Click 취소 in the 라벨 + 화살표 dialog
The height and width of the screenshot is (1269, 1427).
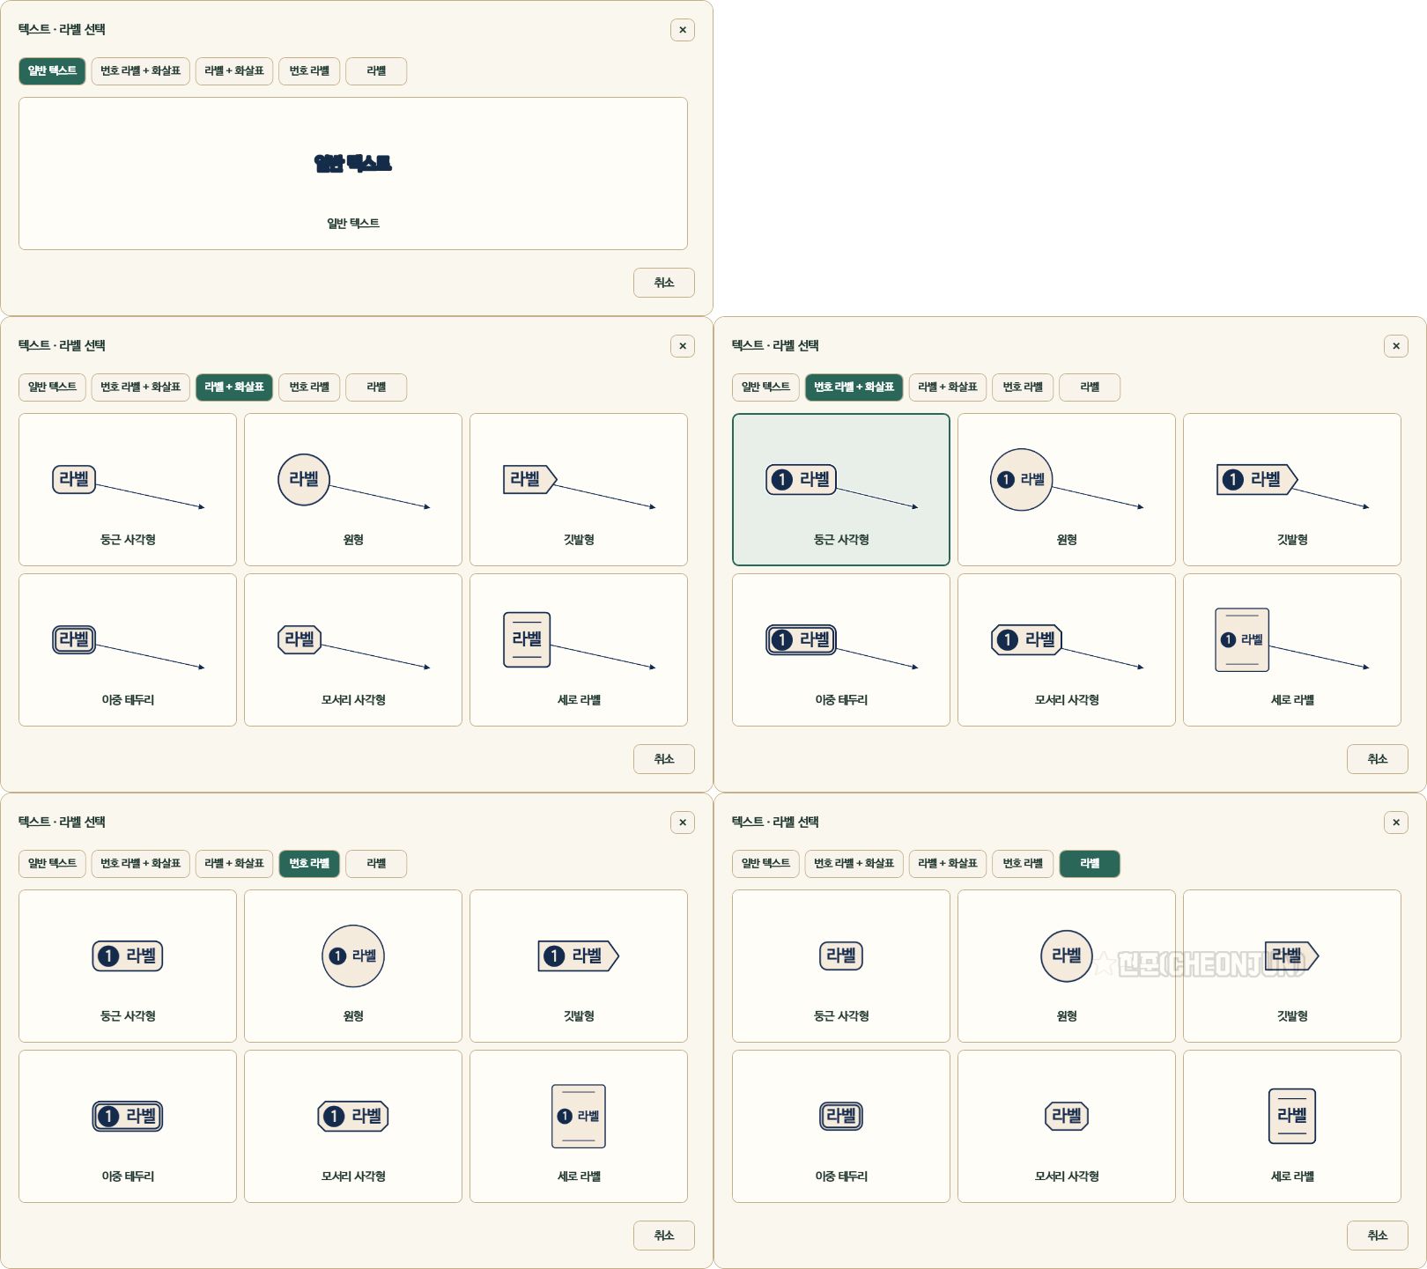click(x=664, y=759)
